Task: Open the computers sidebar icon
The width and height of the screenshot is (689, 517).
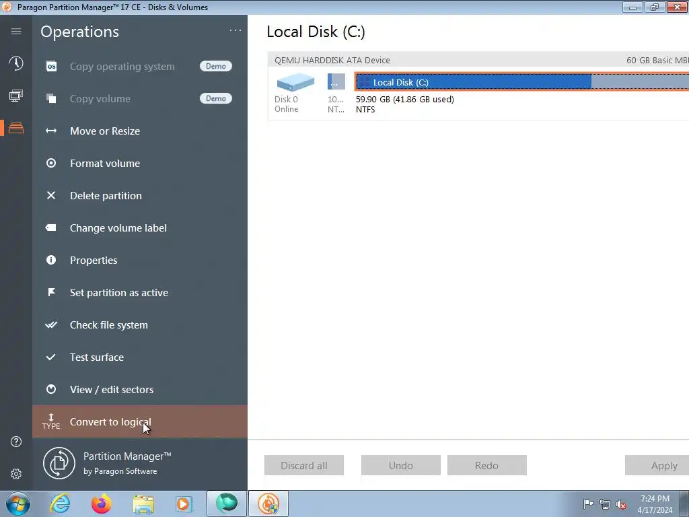Action: coord(16,96)
